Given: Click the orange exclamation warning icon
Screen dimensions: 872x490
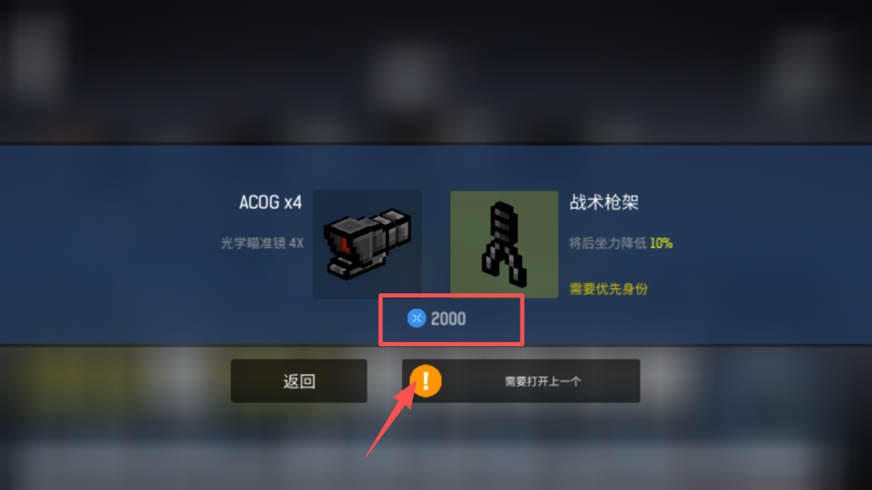Looking at the screenshot, I should (x=425, y=381).
